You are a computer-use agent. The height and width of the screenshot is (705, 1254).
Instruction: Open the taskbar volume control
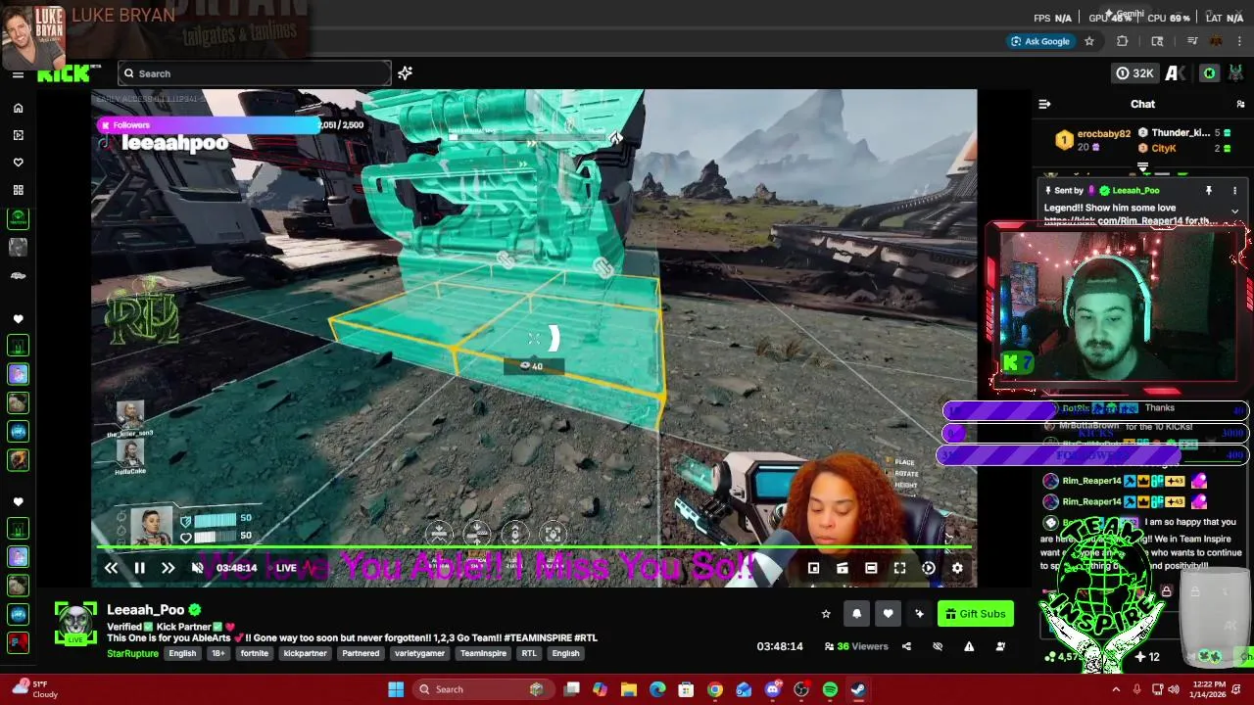click(x=1174, y=689)
